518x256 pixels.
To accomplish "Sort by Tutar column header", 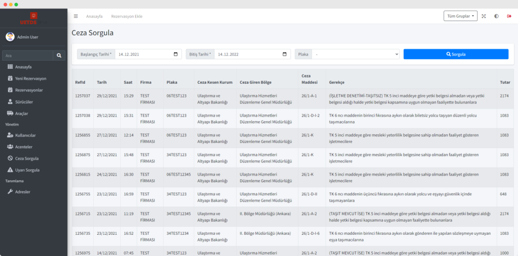I will (504, 82).
